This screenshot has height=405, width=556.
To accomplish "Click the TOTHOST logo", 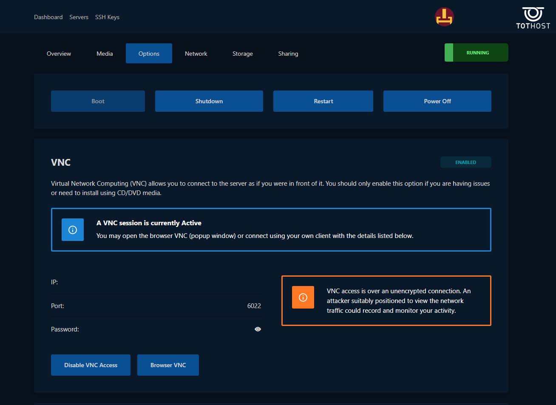I will coord(533,18).
